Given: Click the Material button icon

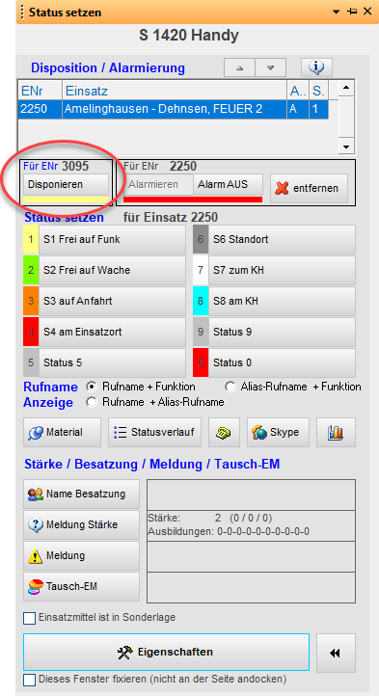Looking at the screenshot, I should click(x=63, y=432).
